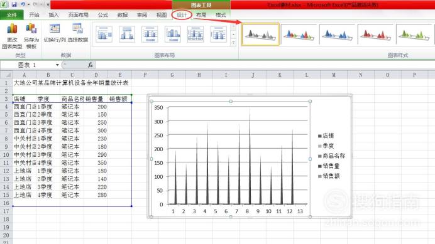Open the quick access toolbar customize dropdown
Viewport: 435px width, 244px height.
[48, 4]
